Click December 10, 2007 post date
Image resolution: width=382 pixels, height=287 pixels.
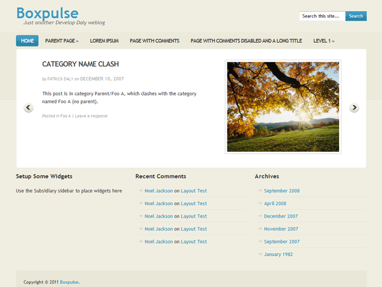click(x=102, y=79)
